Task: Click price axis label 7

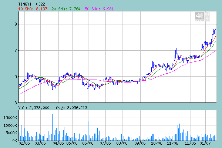Action: [x=16, y=50]
